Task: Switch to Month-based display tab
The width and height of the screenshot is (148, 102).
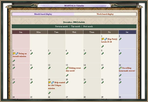Action: click(43, 14)
